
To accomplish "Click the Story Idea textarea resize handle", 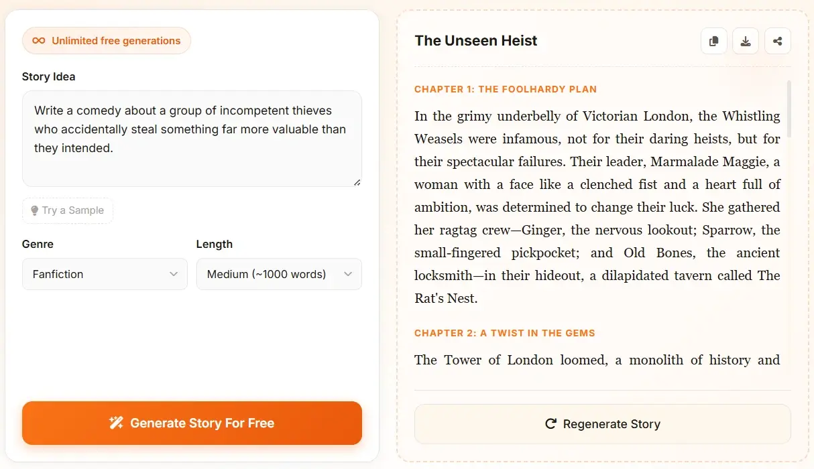I will pyautogui.click(x=357, y=182).
